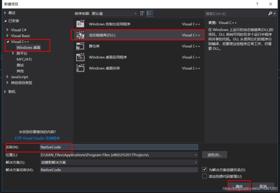Expand the JavaScript node
Image resolution: width=280 pixels, height=193 pixels.
(7, 76)
